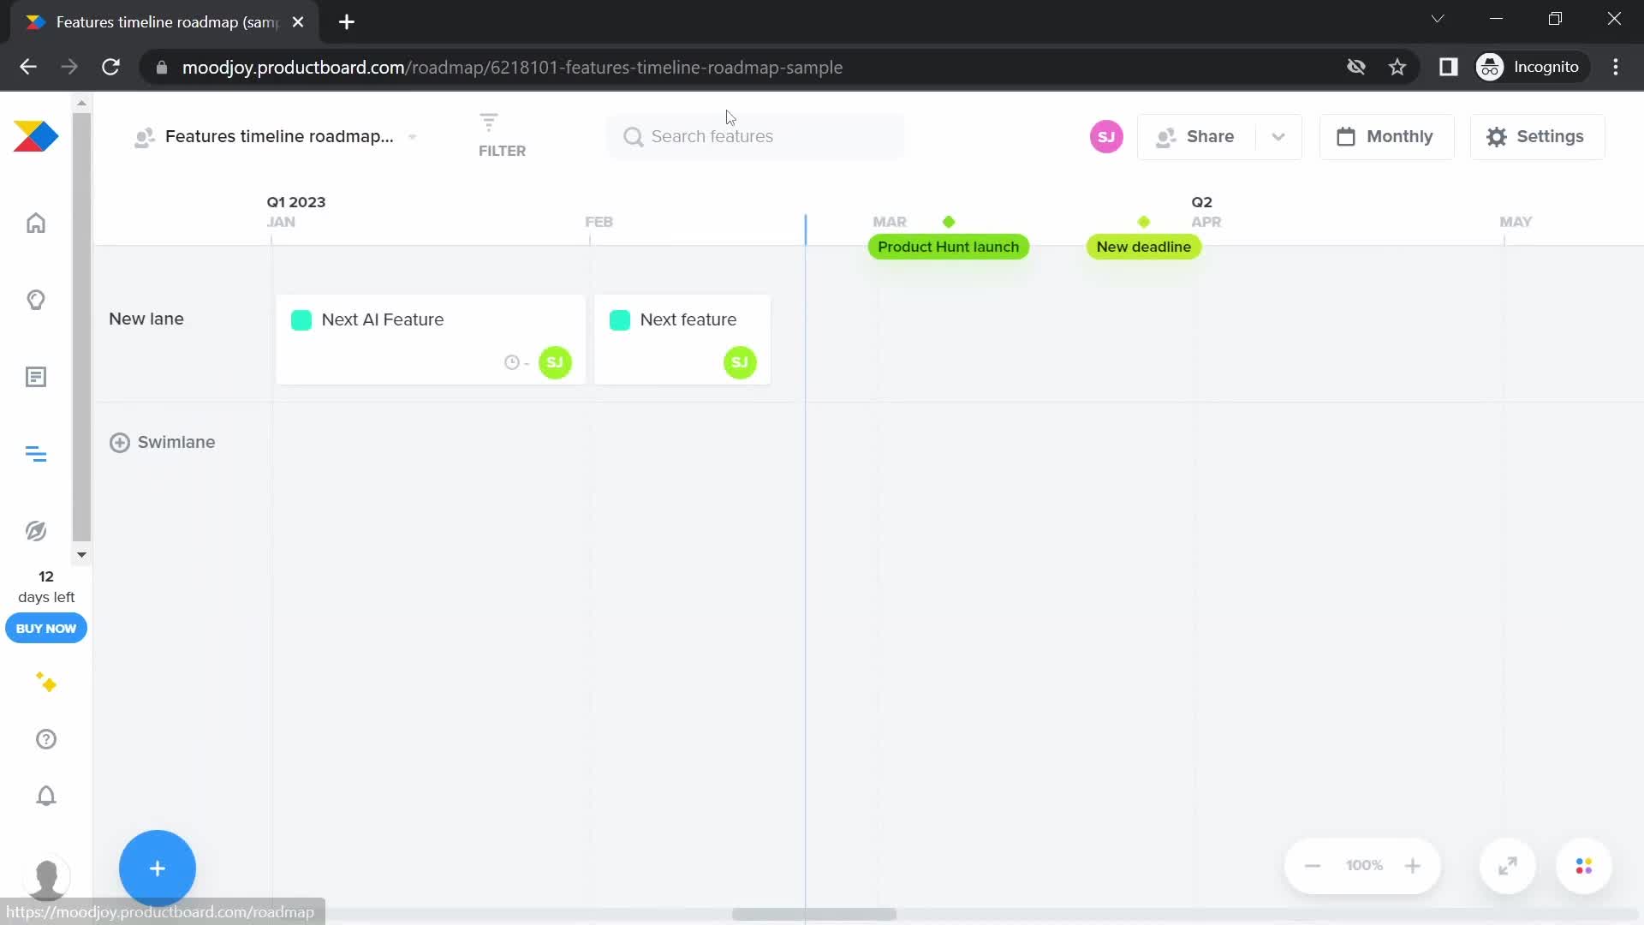Click the Product Hunt launch milestone marker
This screenshot has width=1644, height=925.
pos(949,221)
